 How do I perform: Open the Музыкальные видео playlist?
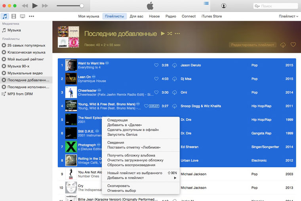[x=26, y=73]
